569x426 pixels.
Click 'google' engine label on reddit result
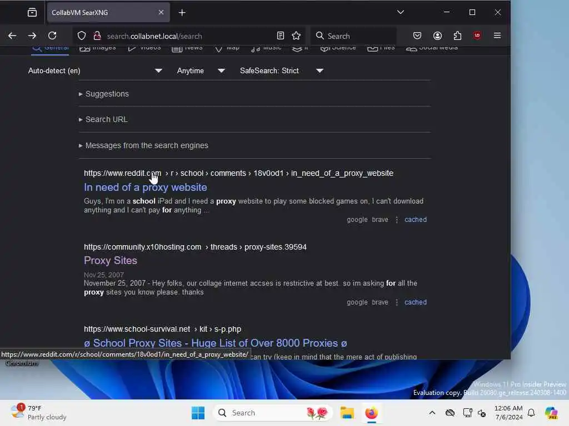point(357,220)
